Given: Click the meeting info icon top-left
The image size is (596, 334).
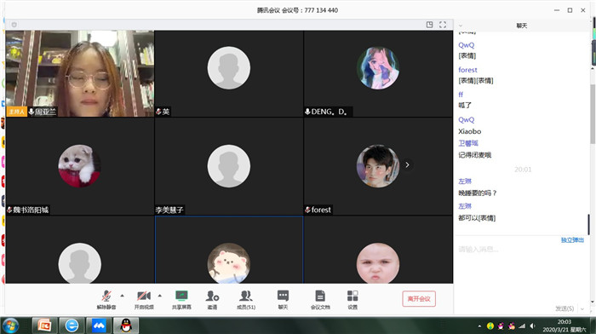Looking at the screenshot, I should click(x=14, y=25).
